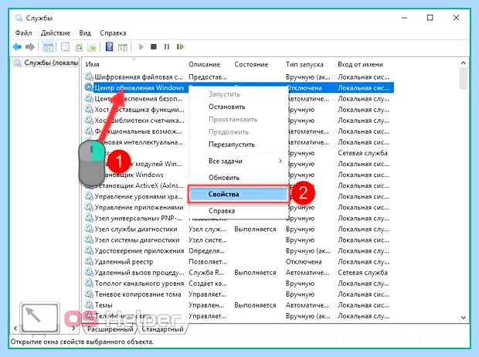
Task: Click the Forward arrow toolbar icon
Action: pos(30,47)
